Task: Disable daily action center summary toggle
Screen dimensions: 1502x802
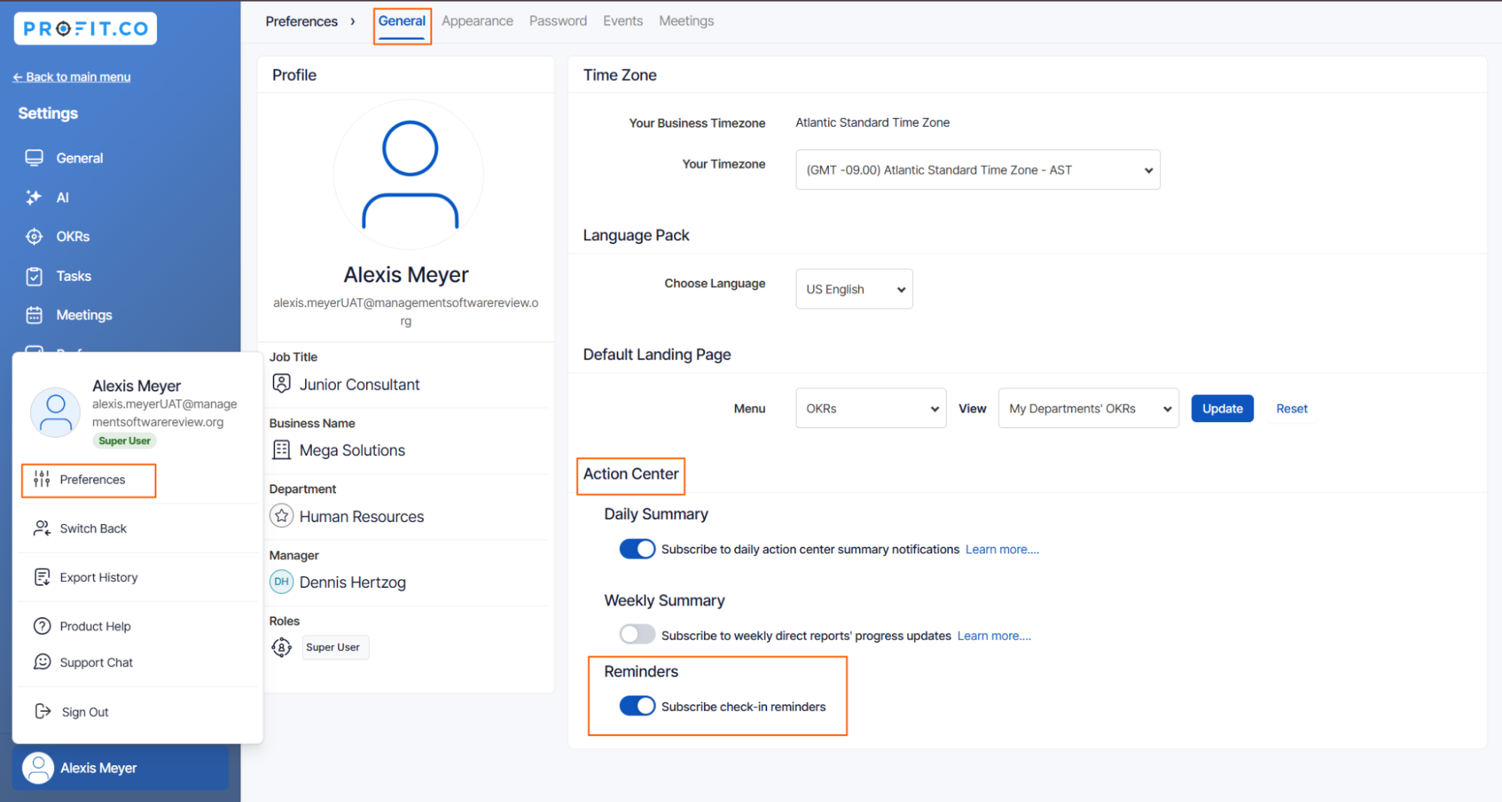Action: click(x=637, y=549)
